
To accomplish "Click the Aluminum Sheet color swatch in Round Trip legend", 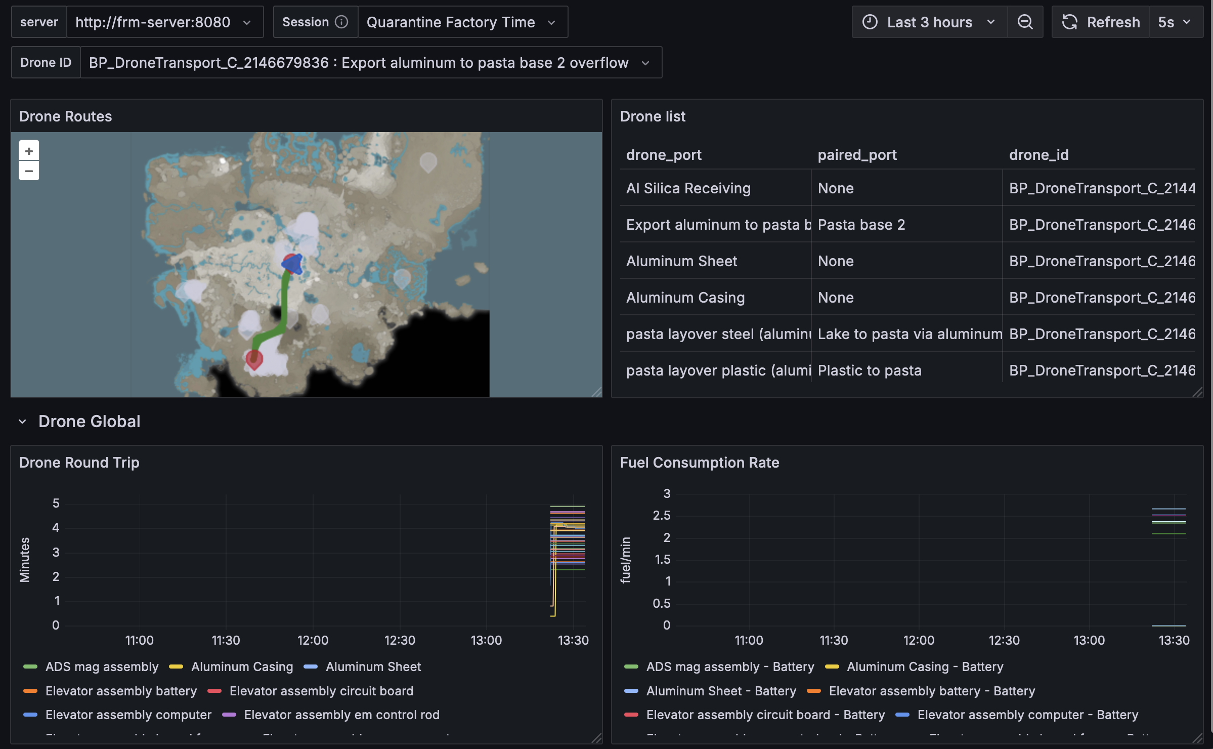I will 311,667.
